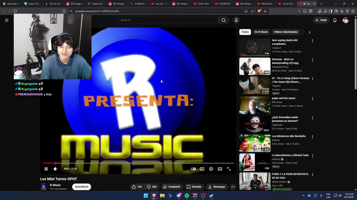Click the search magnifier button

(224, 20)
